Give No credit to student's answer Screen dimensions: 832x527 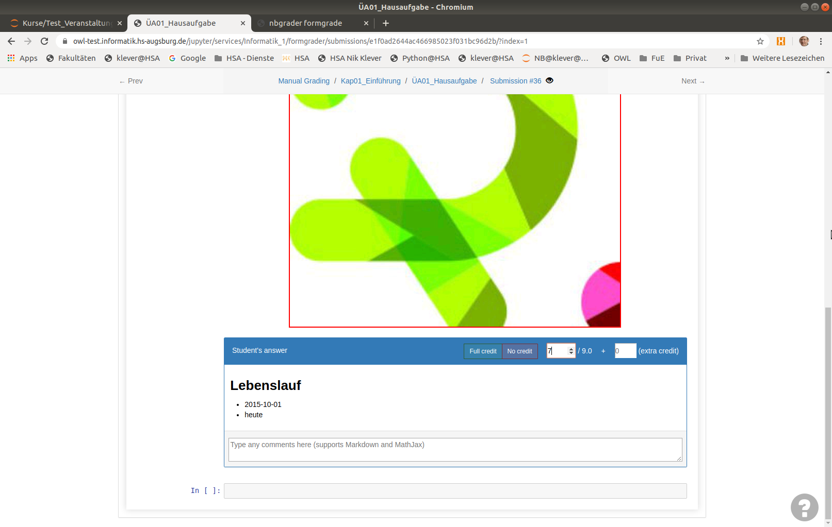coord(519,351)
